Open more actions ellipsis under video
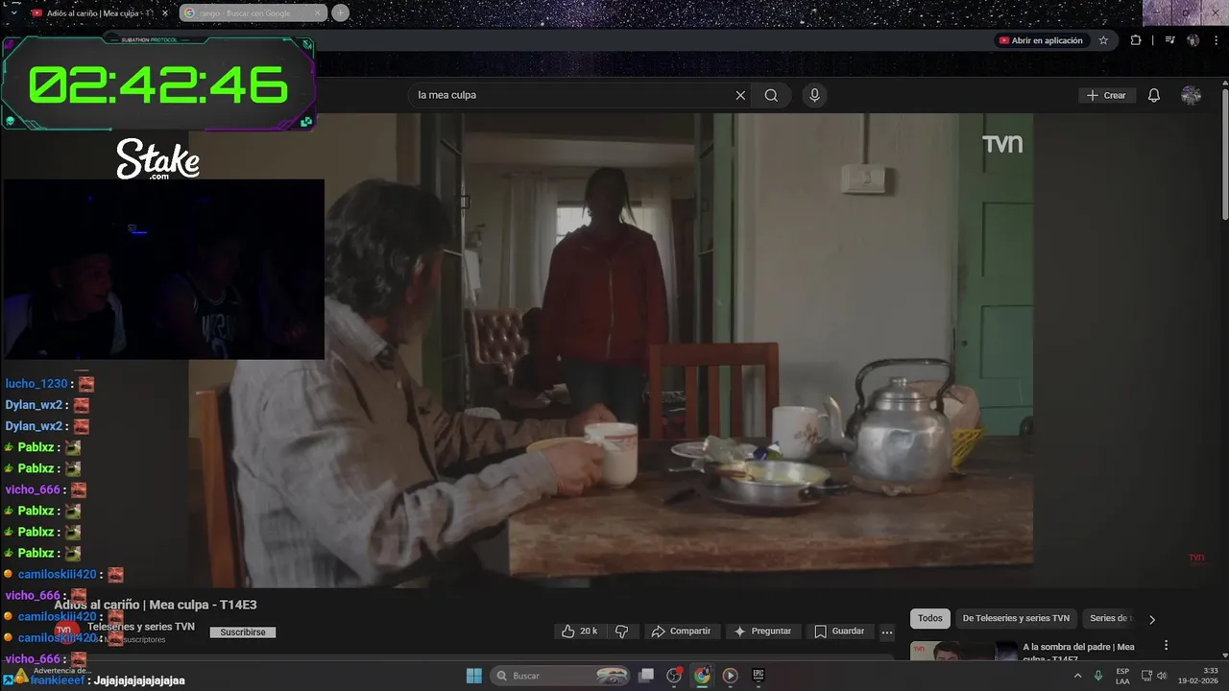Screen dimensions: 1229x691 tap(887, 631)
